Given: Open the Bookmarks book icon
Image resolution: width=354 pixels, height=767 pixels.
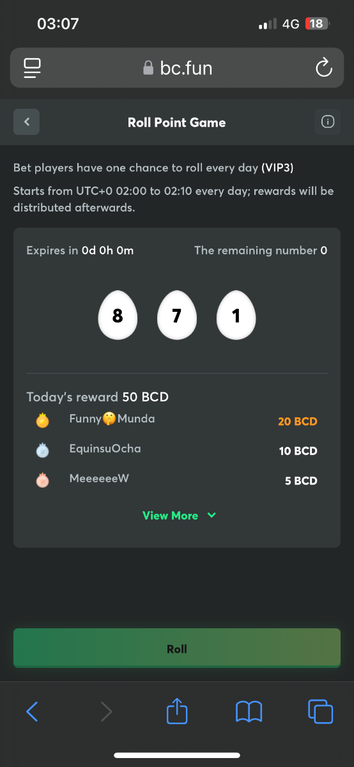Looking at the screenshot, I should pos(249,711).
